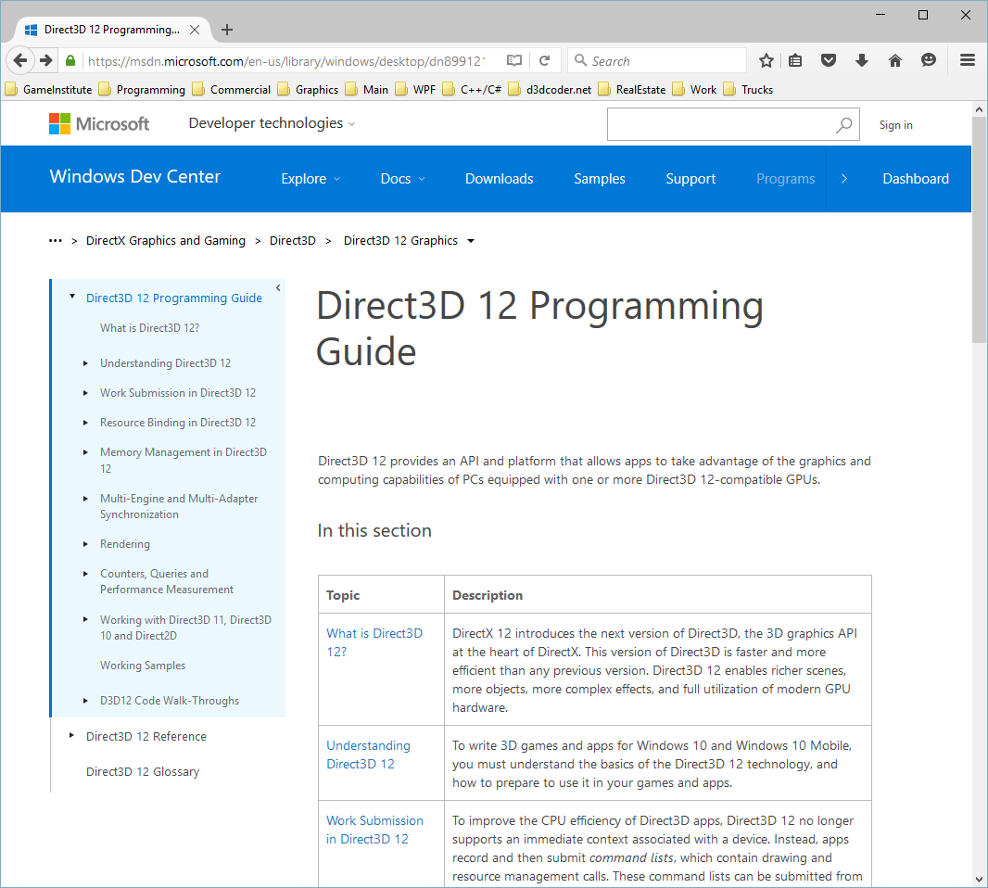Screen dimensions: 988x888
Task: Expand the Direct3D 12 Reference tree node
Action: 72,736
